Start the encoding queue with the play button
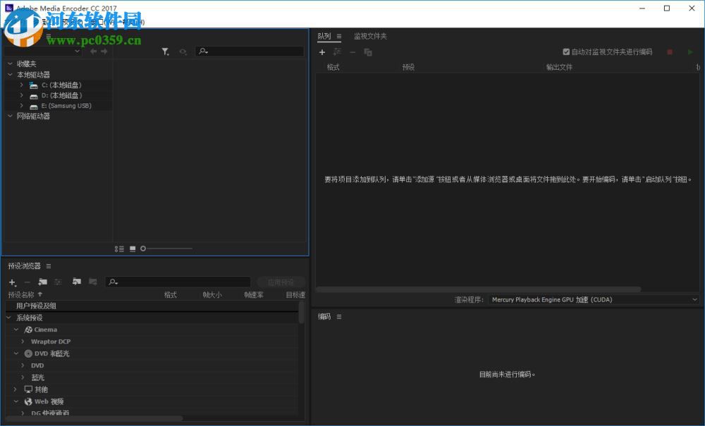705x426 pixels. pos(690,51)
